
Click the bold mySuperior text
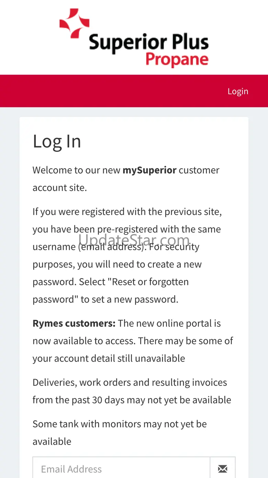(x=149, y=170)
